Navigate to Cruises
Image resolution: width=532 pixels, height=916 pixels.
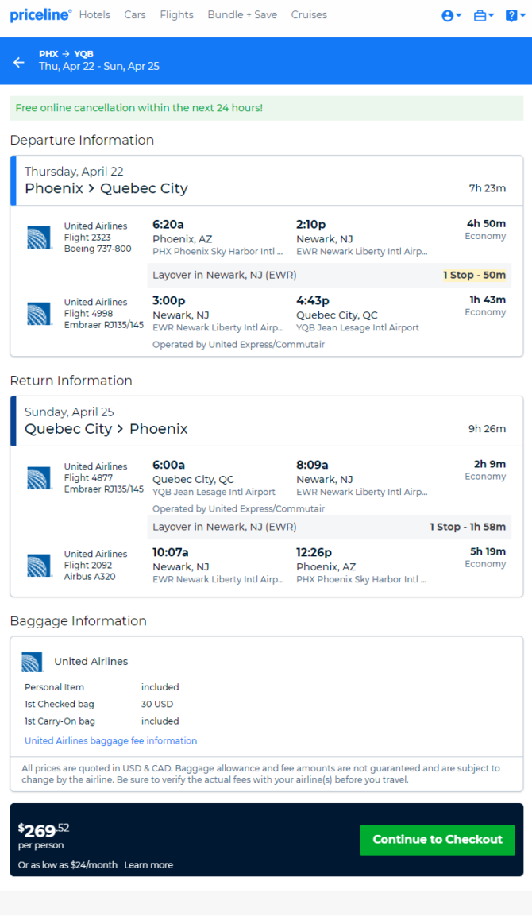point(309,15)
